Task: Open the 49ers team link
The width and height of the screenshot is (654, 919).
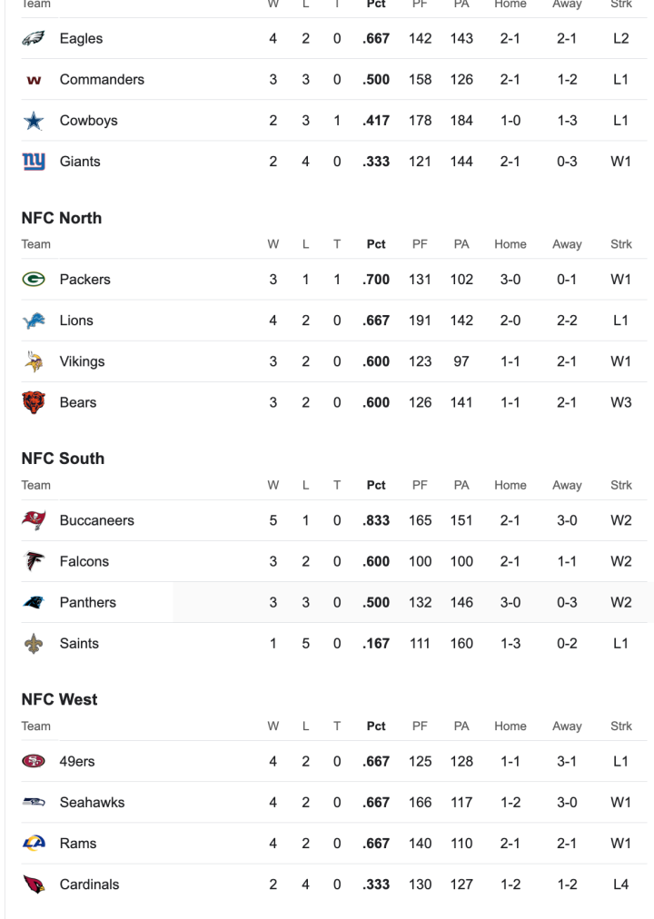Action: (77, 762)
